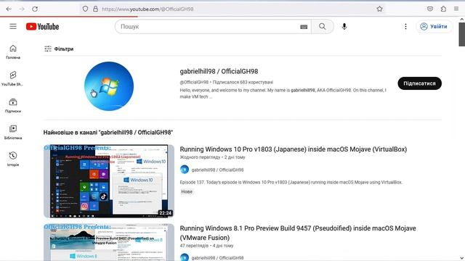The image size is (465, 261).
Task: Open Running Windows 10 Pro v1803 video title
Action: [x=294, y=149]
